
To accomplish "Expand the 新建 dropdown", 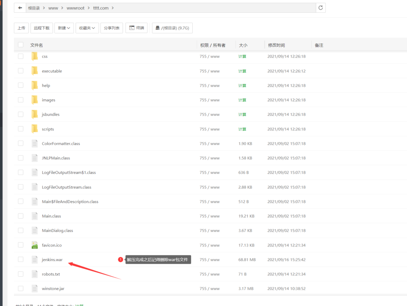I will pos(64,28).
